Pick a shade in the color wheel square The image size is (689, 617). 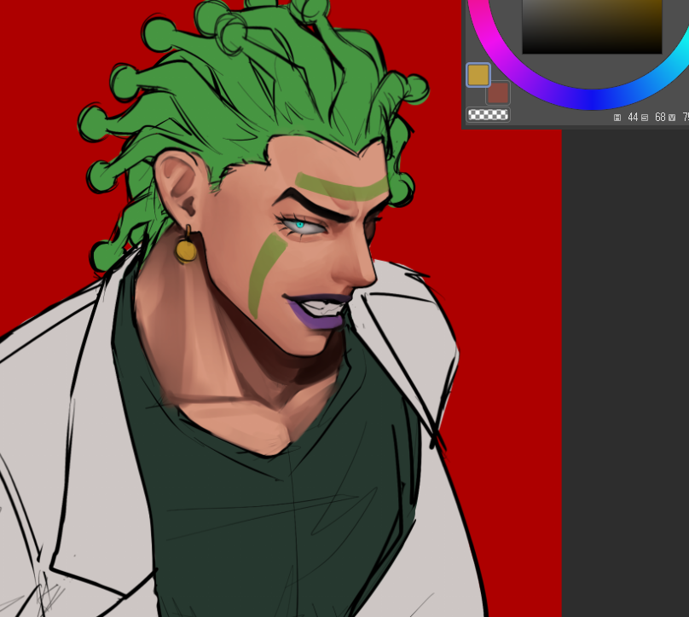click(x=592, y=26)
